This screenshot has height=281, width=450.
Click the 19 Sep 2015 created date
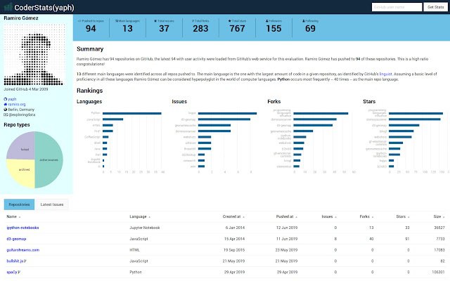coord(234,250)
